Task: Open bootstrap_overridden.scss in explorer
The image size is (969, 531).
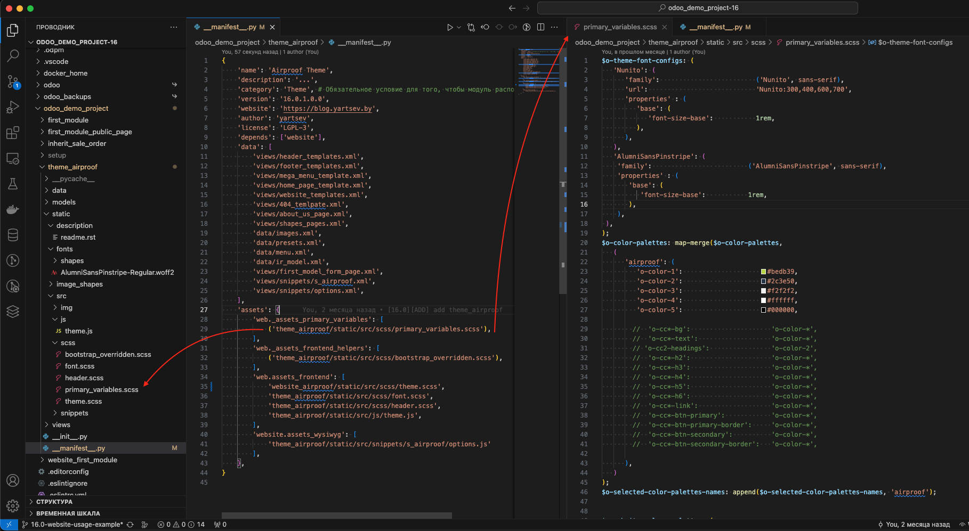Action: (106, 354)
